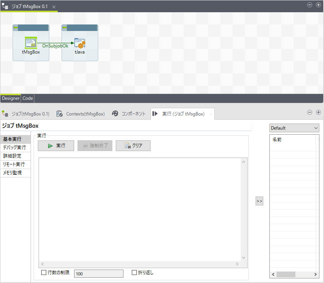The height and width of the screenshot is (283, 324).
Task: Collapse the execution view with the minus control
Action: click(x=309, y=112)
